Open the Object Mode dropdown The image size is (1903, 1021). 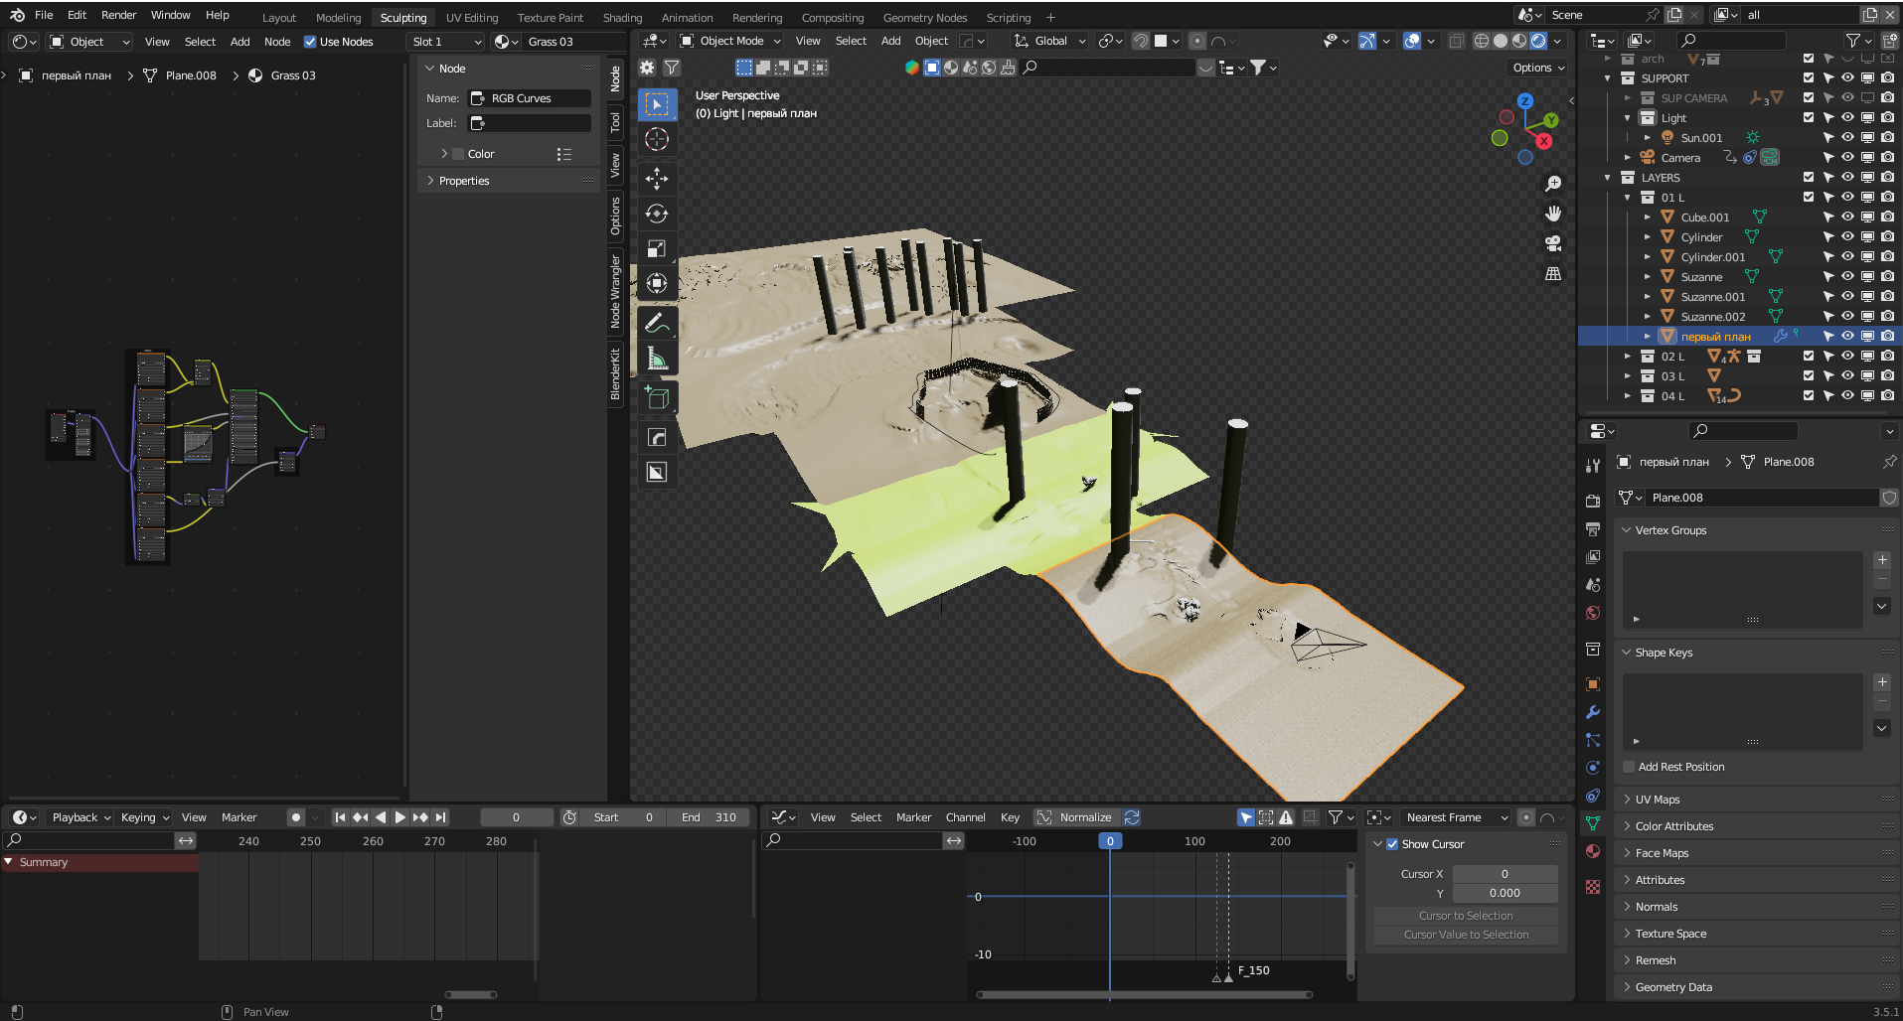click(x=730, y=41)
